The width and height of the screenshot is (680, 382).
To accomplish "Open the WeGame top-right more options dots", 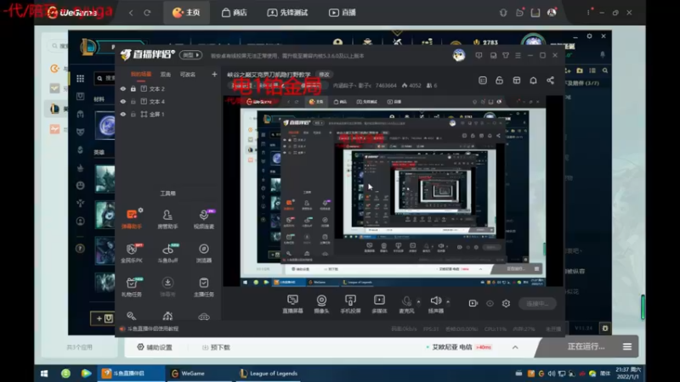I will pyautogui.click(x=588, y=13).
